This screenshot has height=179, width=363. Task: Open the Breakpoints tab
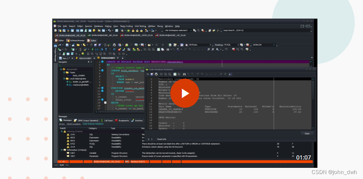click(122, 121)
